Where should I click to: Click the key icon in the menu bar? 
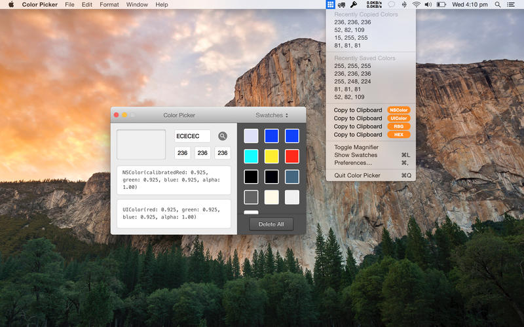(353, 5)
